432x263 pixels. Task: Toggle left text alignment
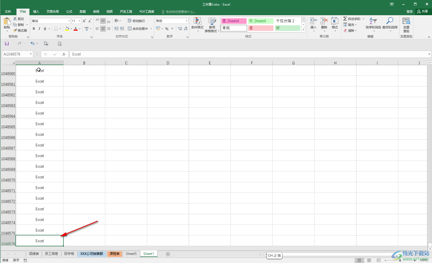[97, 29]
